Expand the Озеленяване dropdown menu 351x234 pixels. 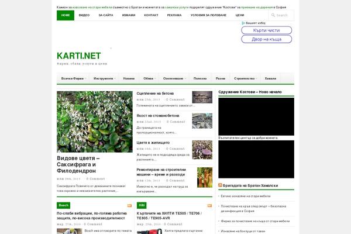tap(174, 78)
